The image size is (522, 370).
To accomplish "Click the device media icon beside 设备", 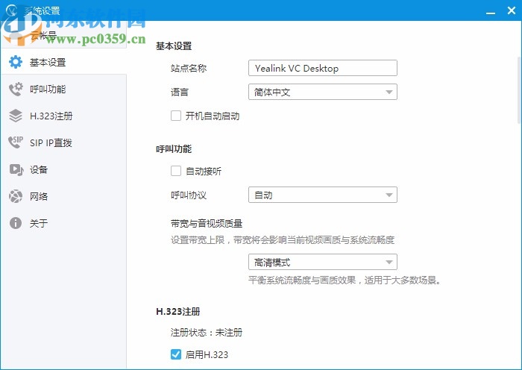I will (x=16, y=169).
